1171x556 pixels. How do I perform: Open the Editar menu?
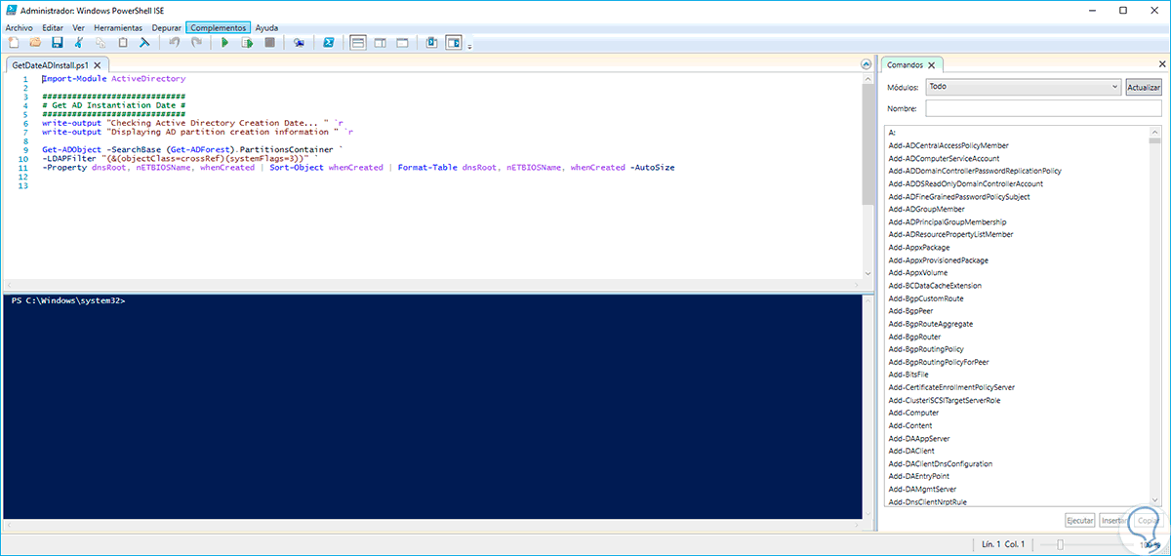(x=53, y=27)
